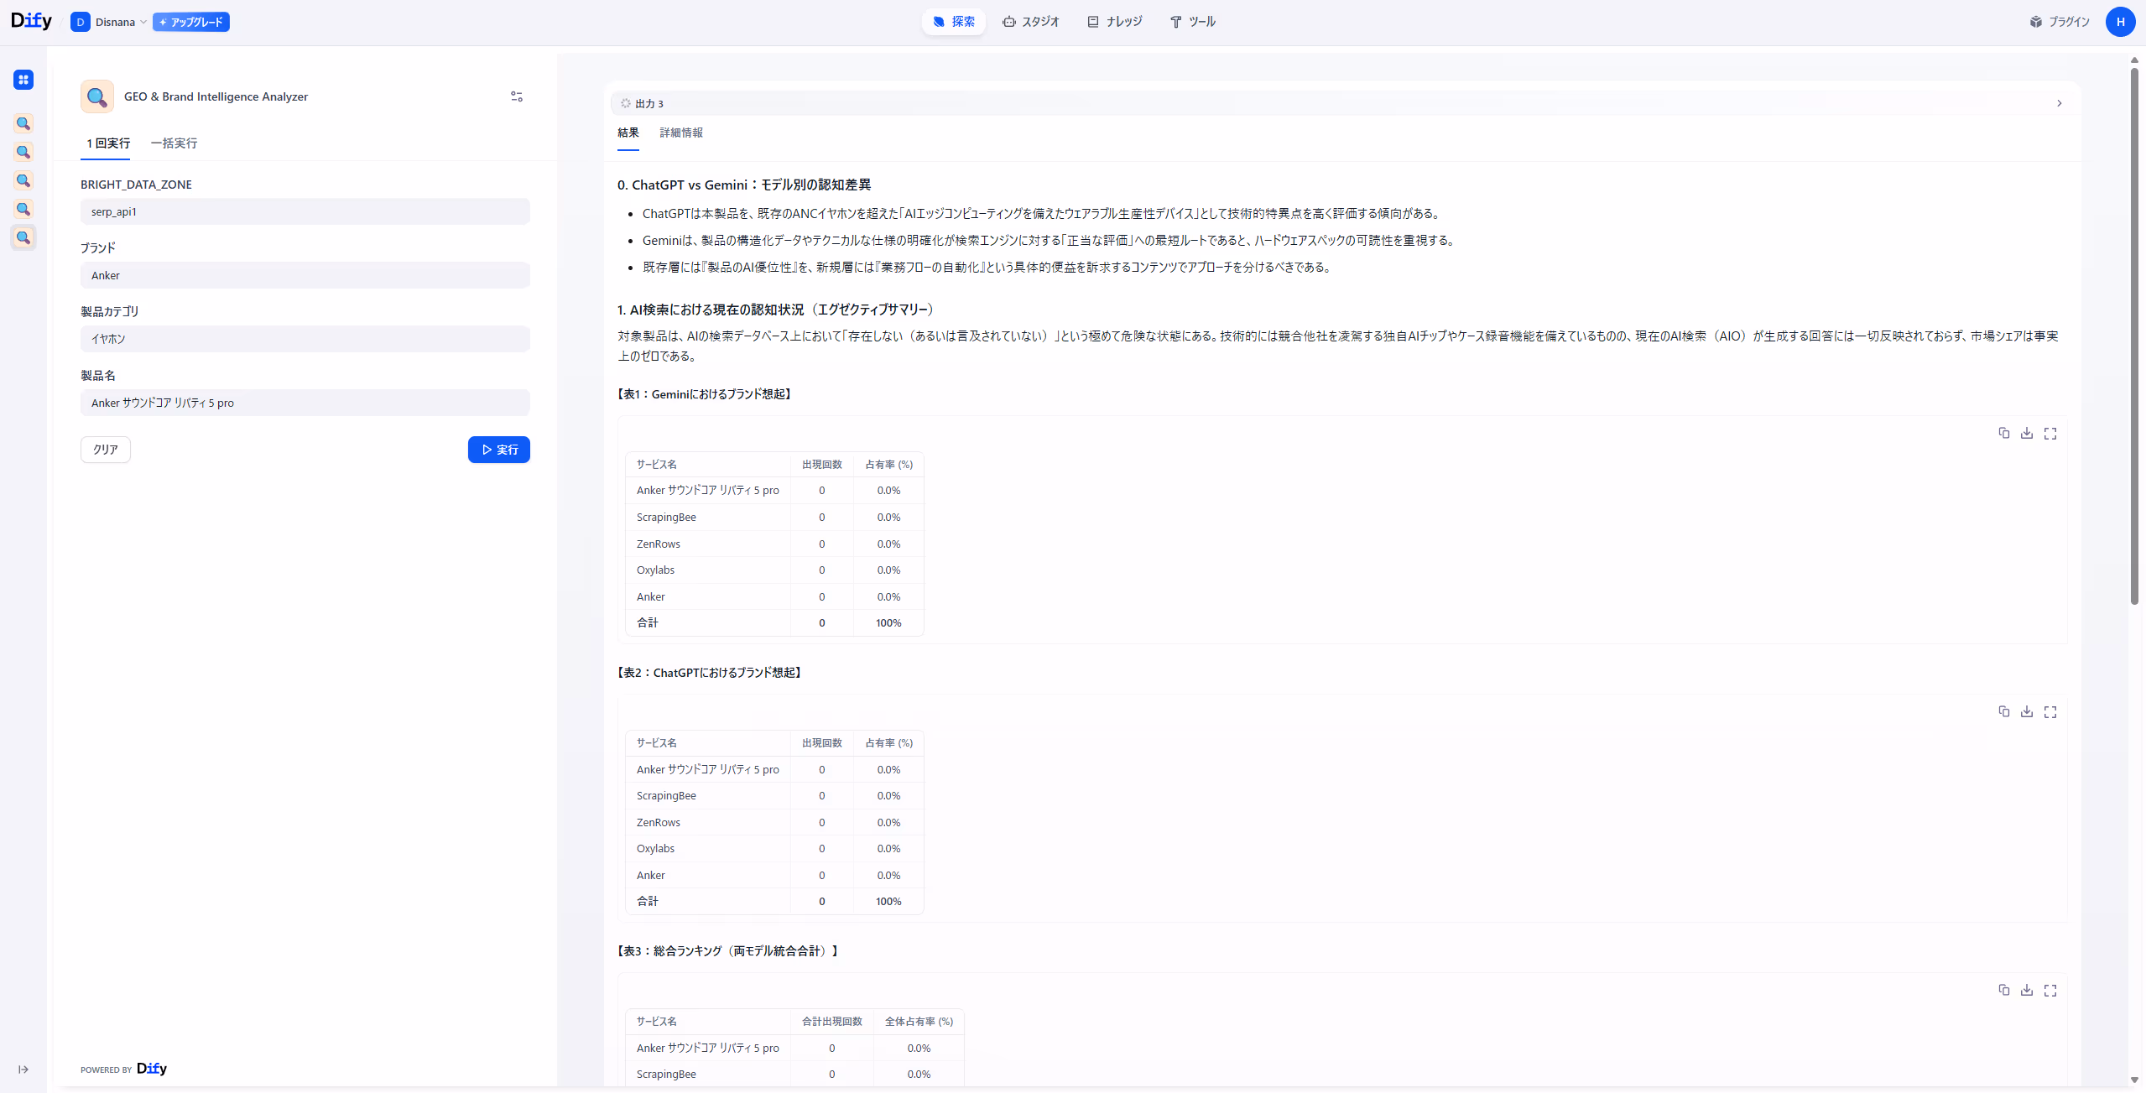Open the app settings sliders icon

click(517, 96)
